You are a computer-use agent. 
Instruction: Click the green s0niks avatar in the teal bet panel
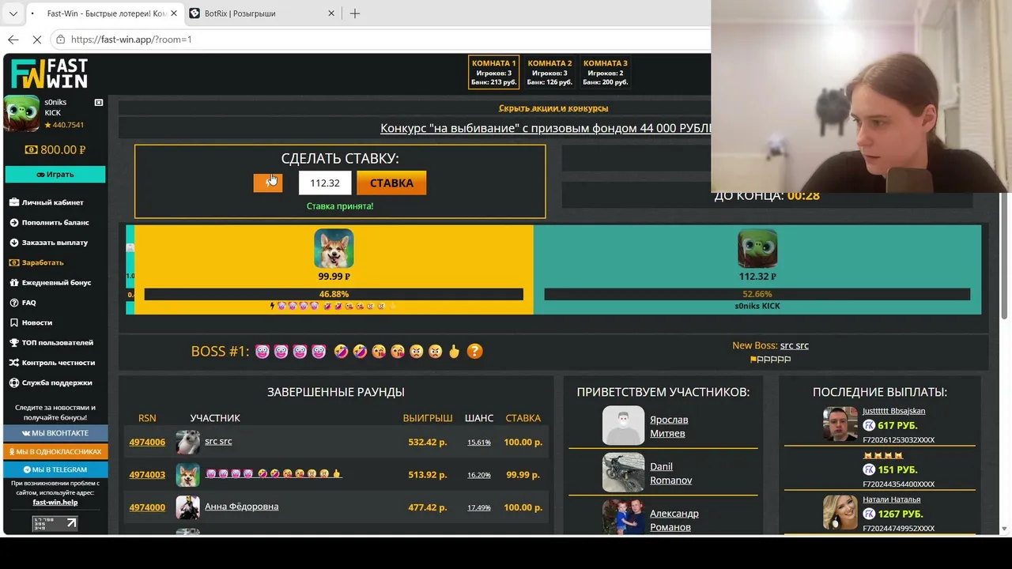click(x=757, y=249)
